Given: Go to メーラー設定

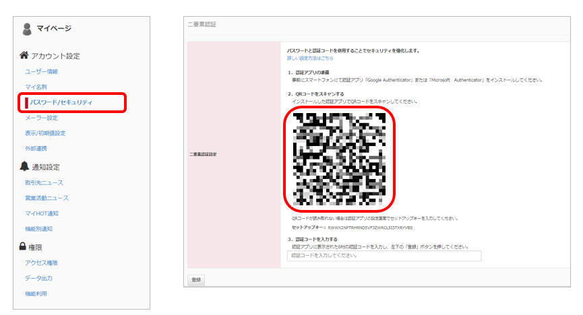Looking at the screenshot, I should [41, 118].
